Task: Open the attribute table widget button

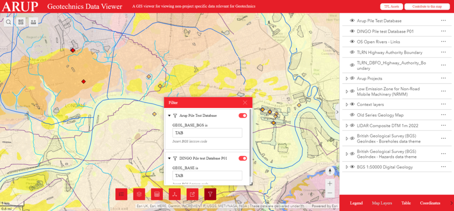Action: (x=157, y=194)
